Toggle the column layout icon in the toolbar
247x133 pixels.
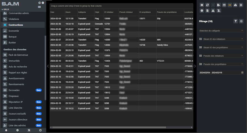click(224, 5)
